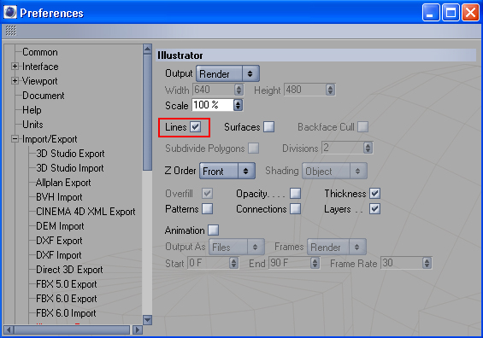This screenshot has height=338, width=483.
Task: Click the End field showing 90 F
Action: (290, 263)
